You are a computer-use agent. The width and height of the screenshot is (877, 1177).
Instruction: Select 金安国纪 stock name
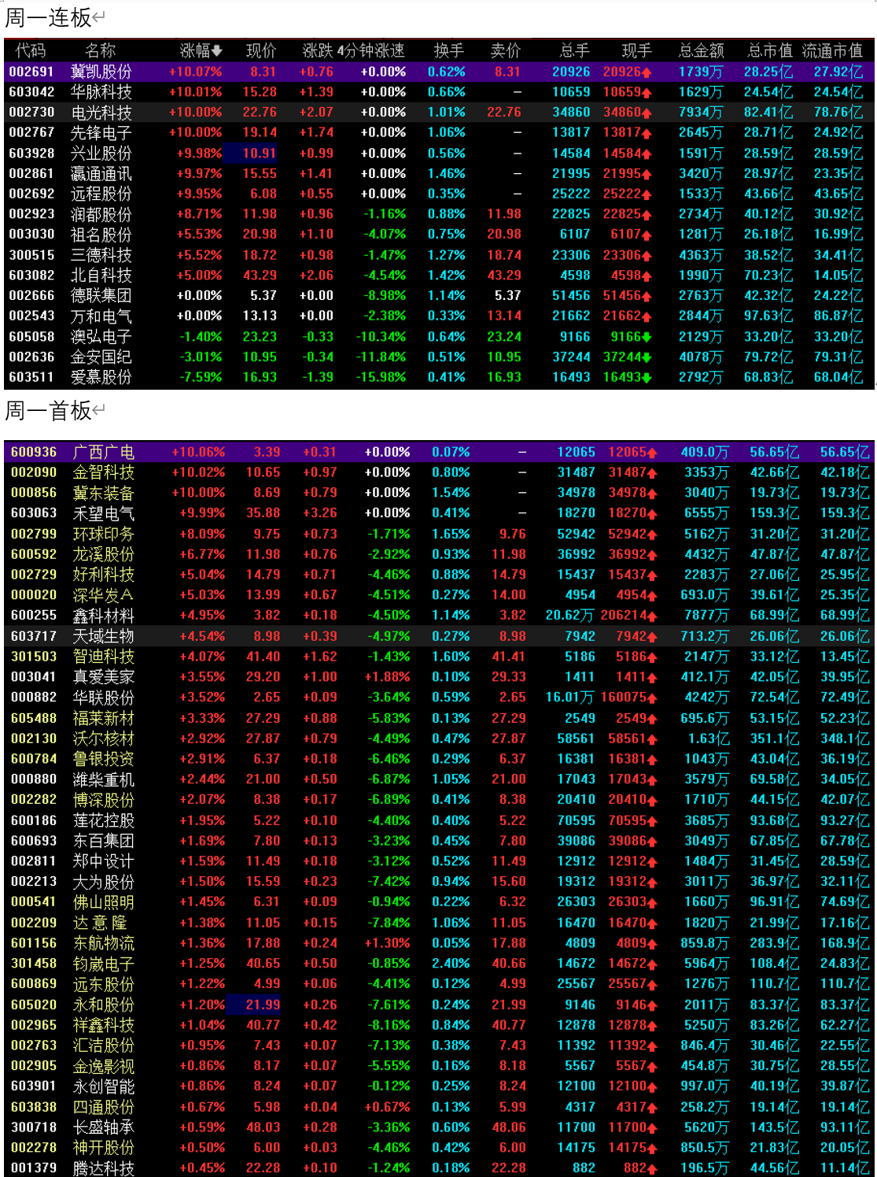[x=101, y=357]
